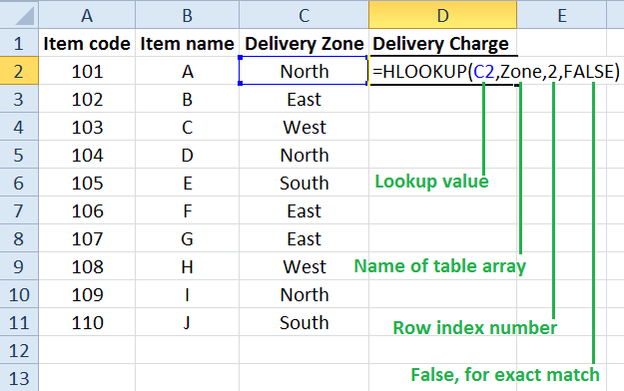624x391 pixels.
Task: Select cell containing item code 108
Action: 87,265
